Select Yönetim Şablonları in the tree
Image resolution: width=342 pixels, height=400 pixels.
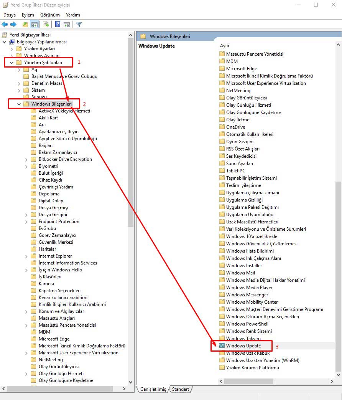click(x=43, y=63)
